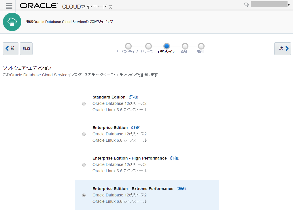293x214 pixels.
Task: Proceed with the 次 next button
Action: [x=283, y=49]
